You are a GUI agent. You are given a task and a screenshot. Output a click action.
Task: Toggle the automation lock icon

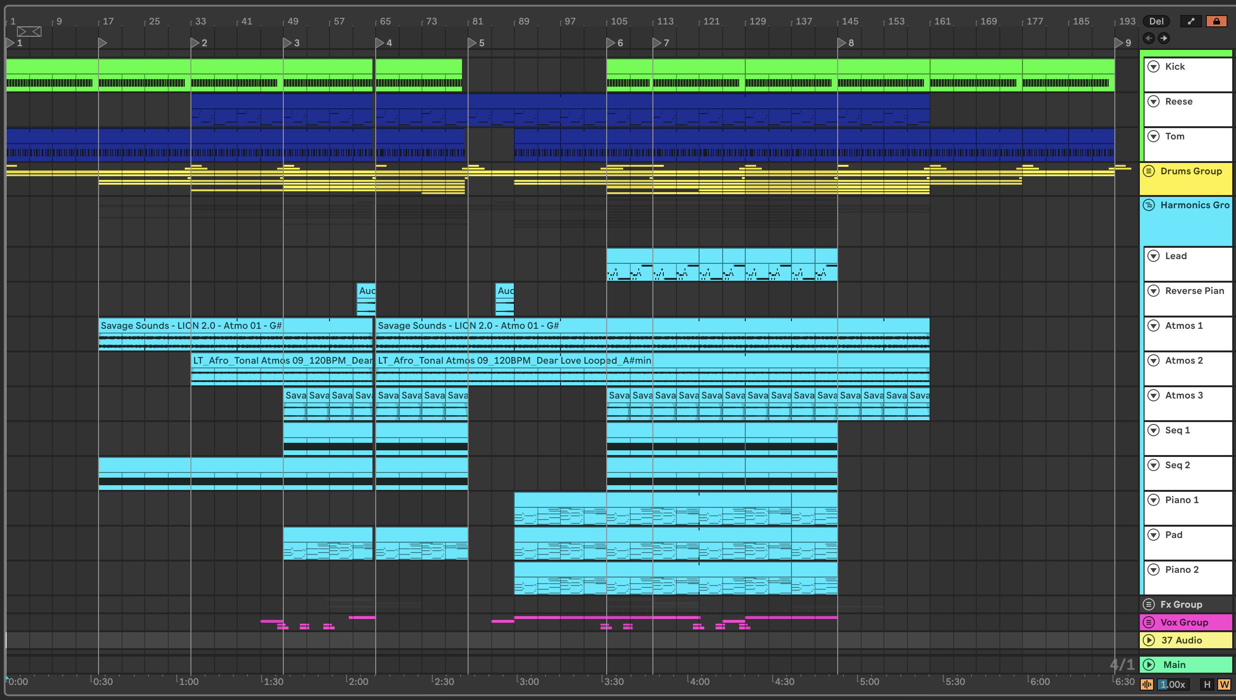tap(1216, 21)
